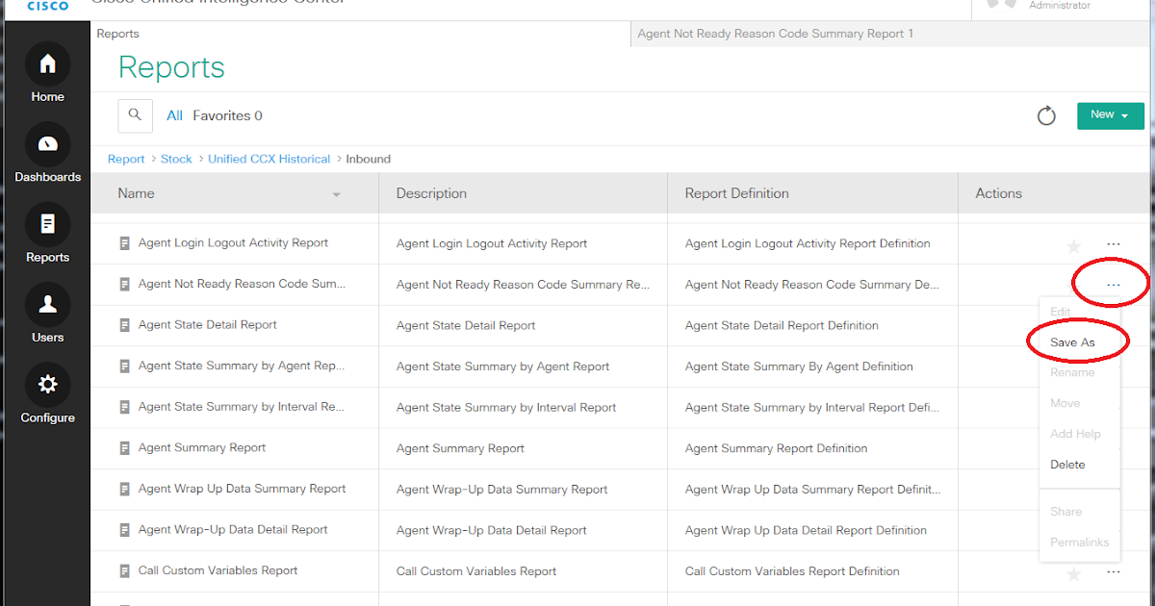Click report icon for Agent Wrap-Up Data Detail
Viewport: 1155px width, 606px height.
(x=124, y=530)
